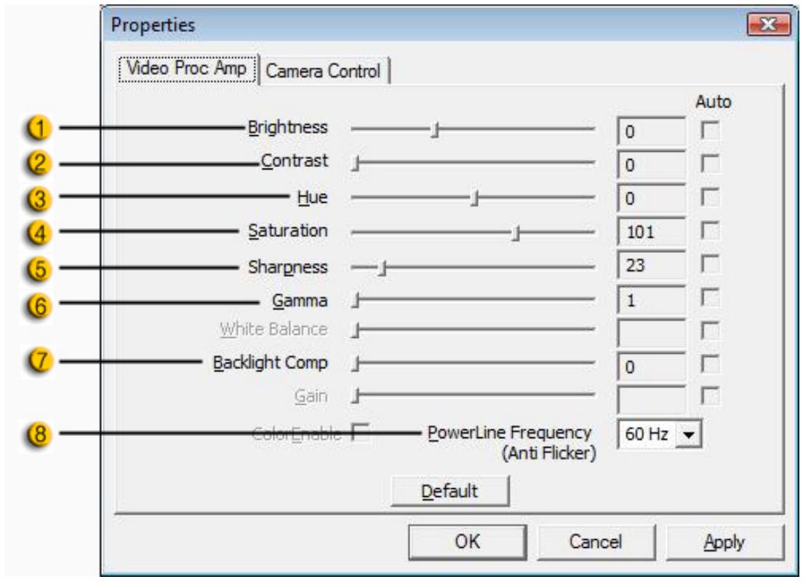Click the yellow number 8 callout badge
The image size is (803, 582).
coord(39,435)
